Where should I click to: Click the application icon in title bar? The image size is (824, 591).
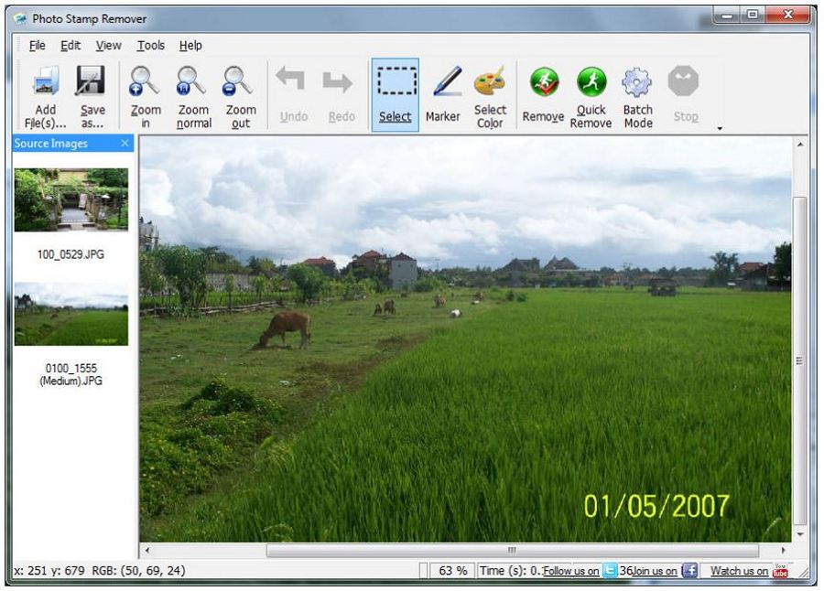pos(20,19)
